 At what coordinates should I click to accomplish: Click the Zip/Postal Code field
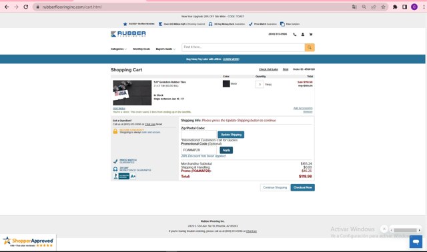199,135
